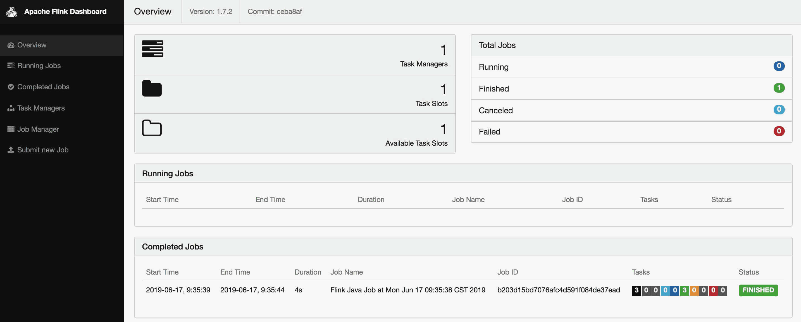Choose Submit new Job in sidebar
This screenshot has height=322, width=801.
coord(61,150)
